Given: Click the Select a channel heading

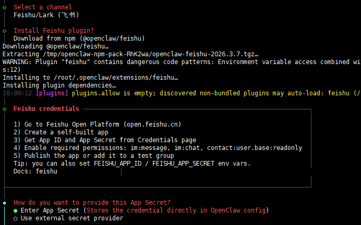Looking at the screenshot, I should pyautogui.click(x=43, y=7).
